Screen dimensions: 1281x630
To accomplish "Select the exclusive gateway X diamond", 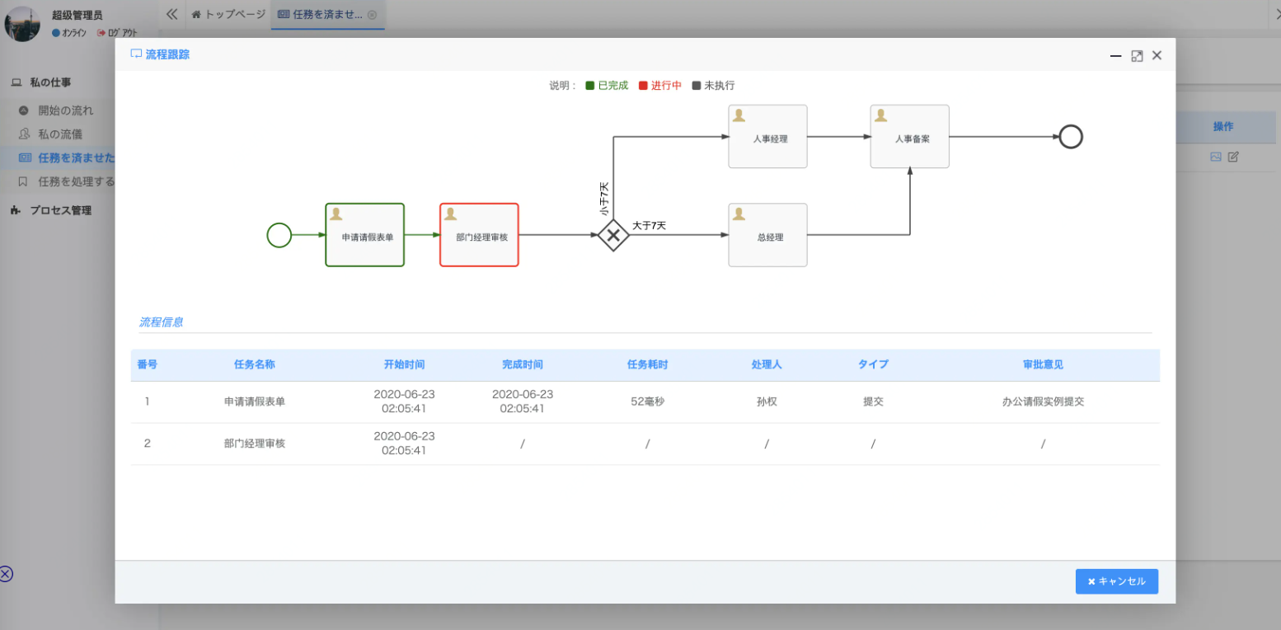I will (x=612, y=236).
